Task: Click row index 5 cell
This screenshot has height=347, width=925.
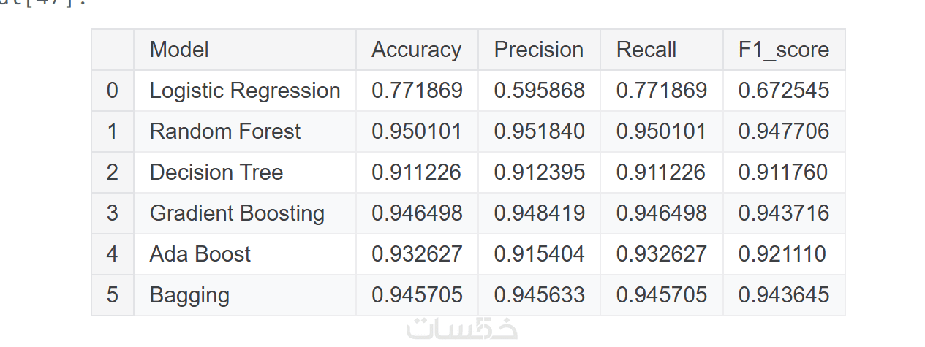Action: click(112, 295)
